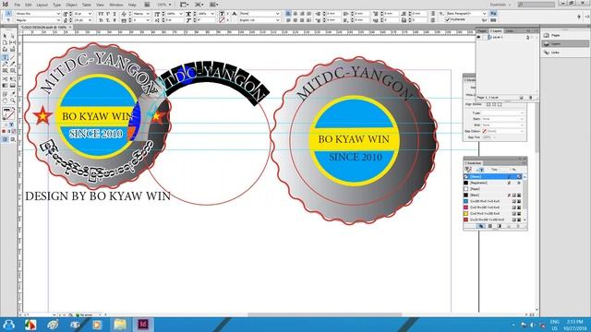
Task: Select the cyan swatch in Swatches panel
Action: click(x=493, y=201)
